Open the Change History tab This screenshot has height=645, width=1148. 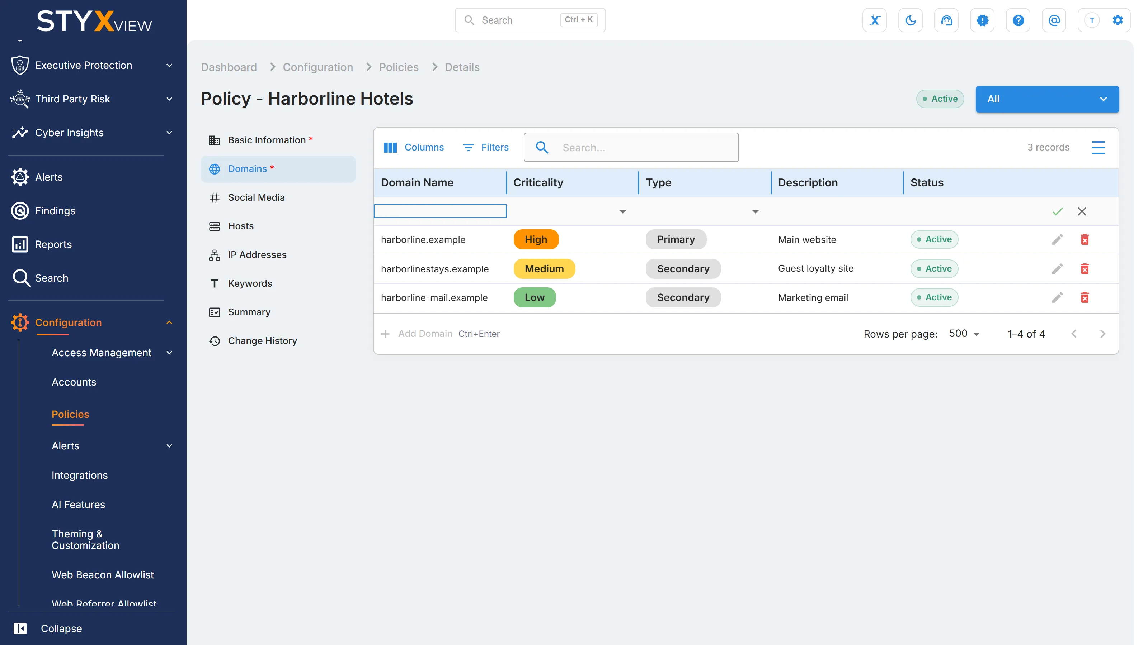[278, 341]
